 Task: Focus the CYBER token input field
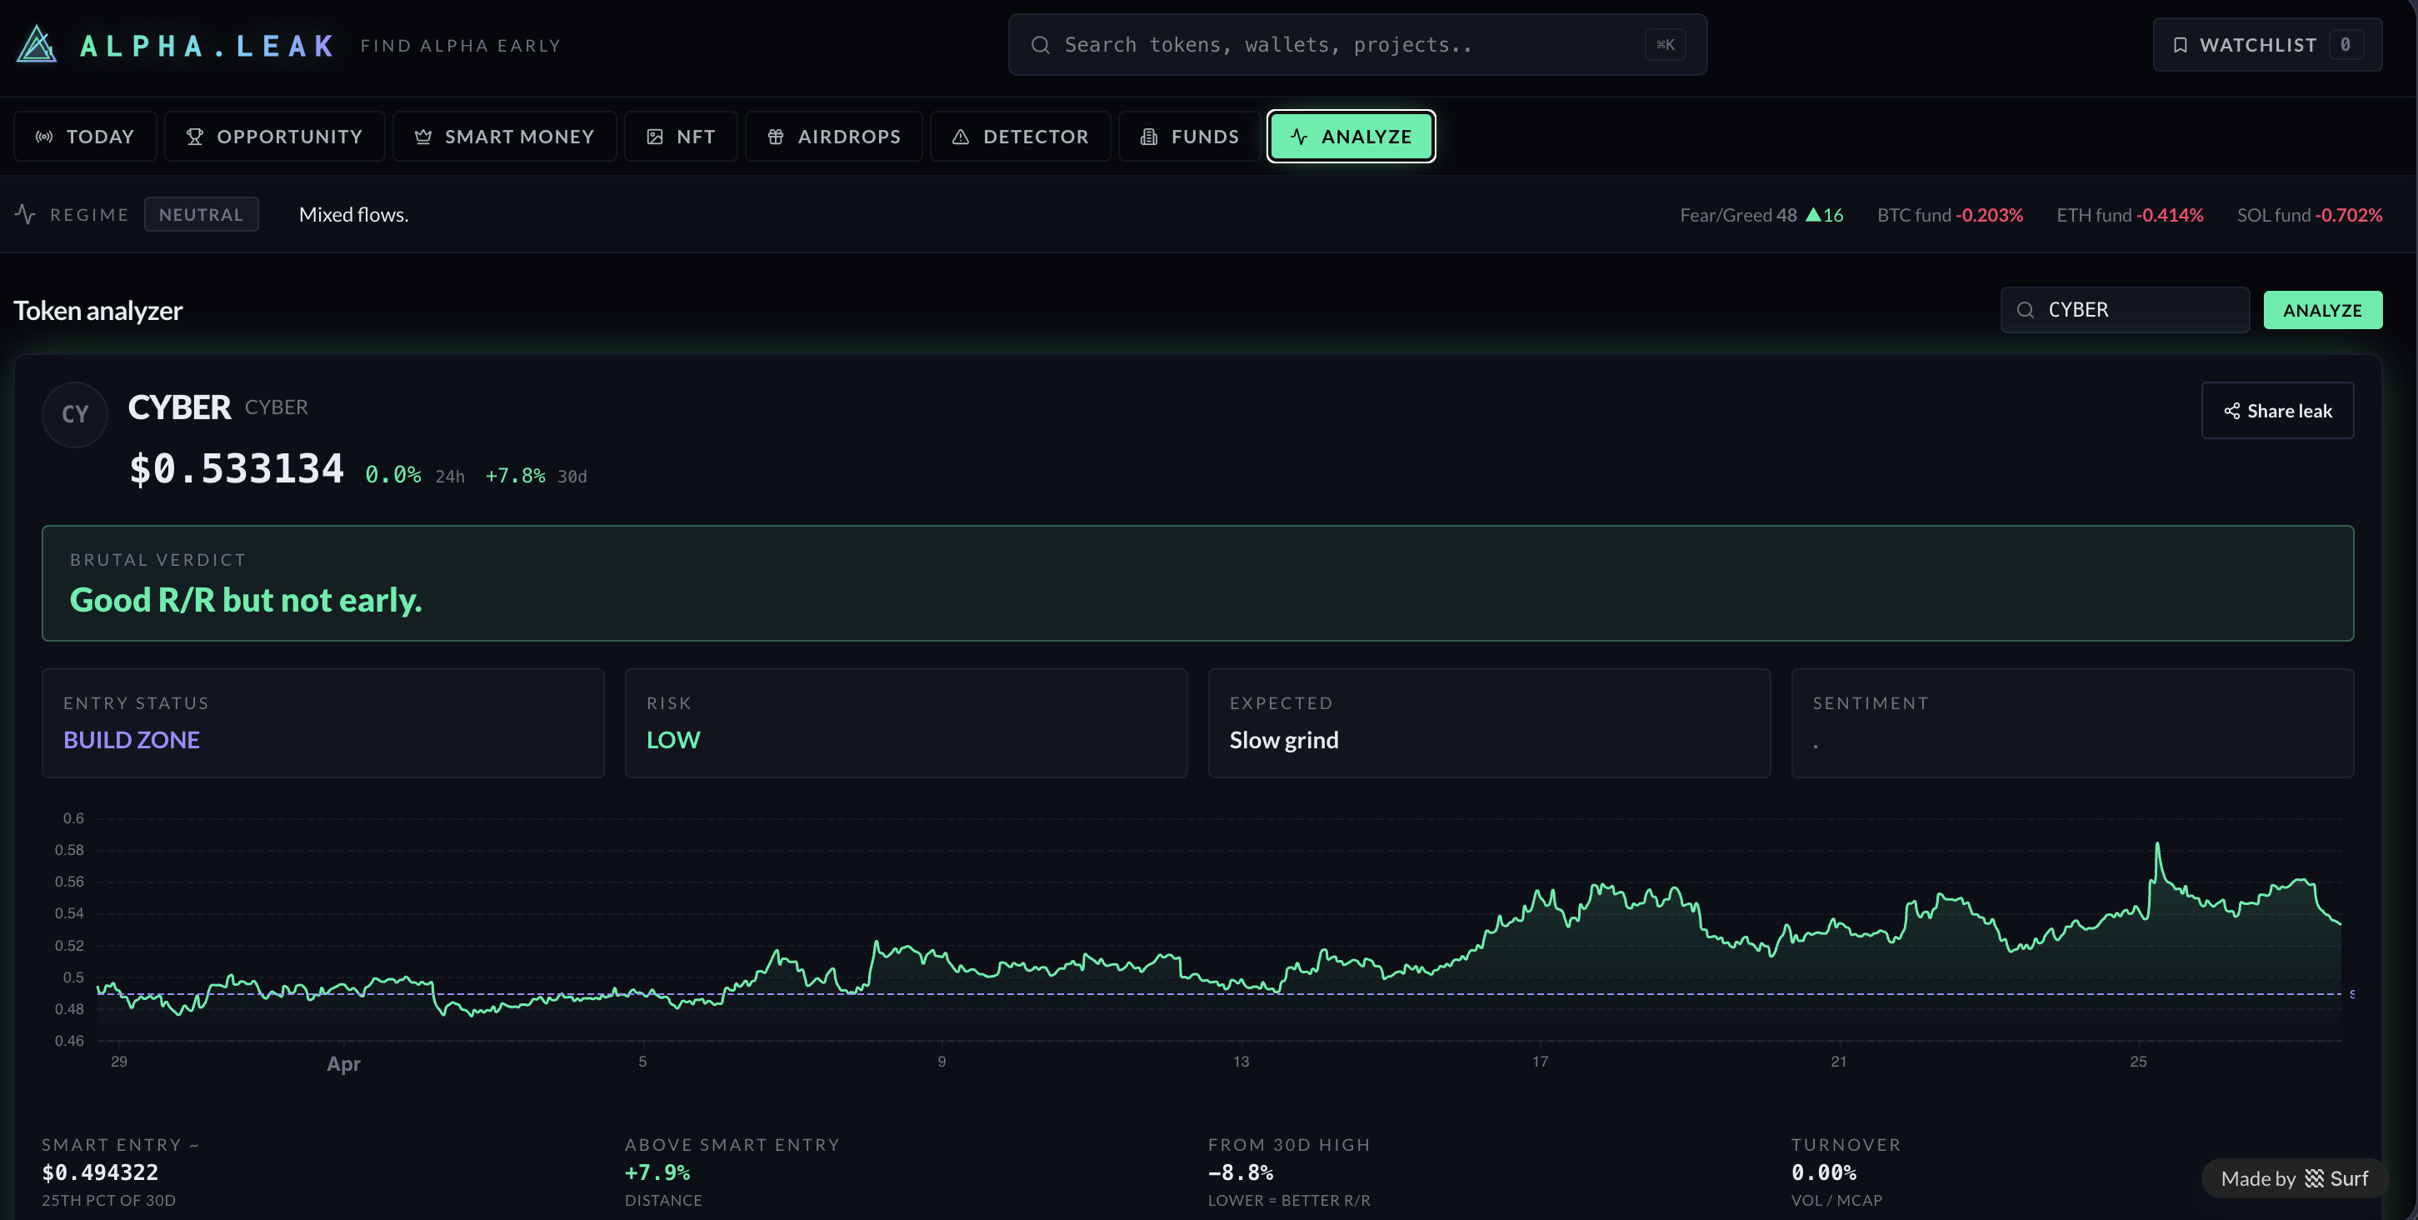coord(2141,311)
